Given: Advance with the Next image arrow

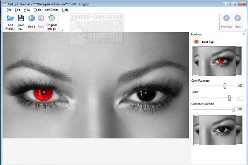Looking at the screenshot, I should pos(238,18).
